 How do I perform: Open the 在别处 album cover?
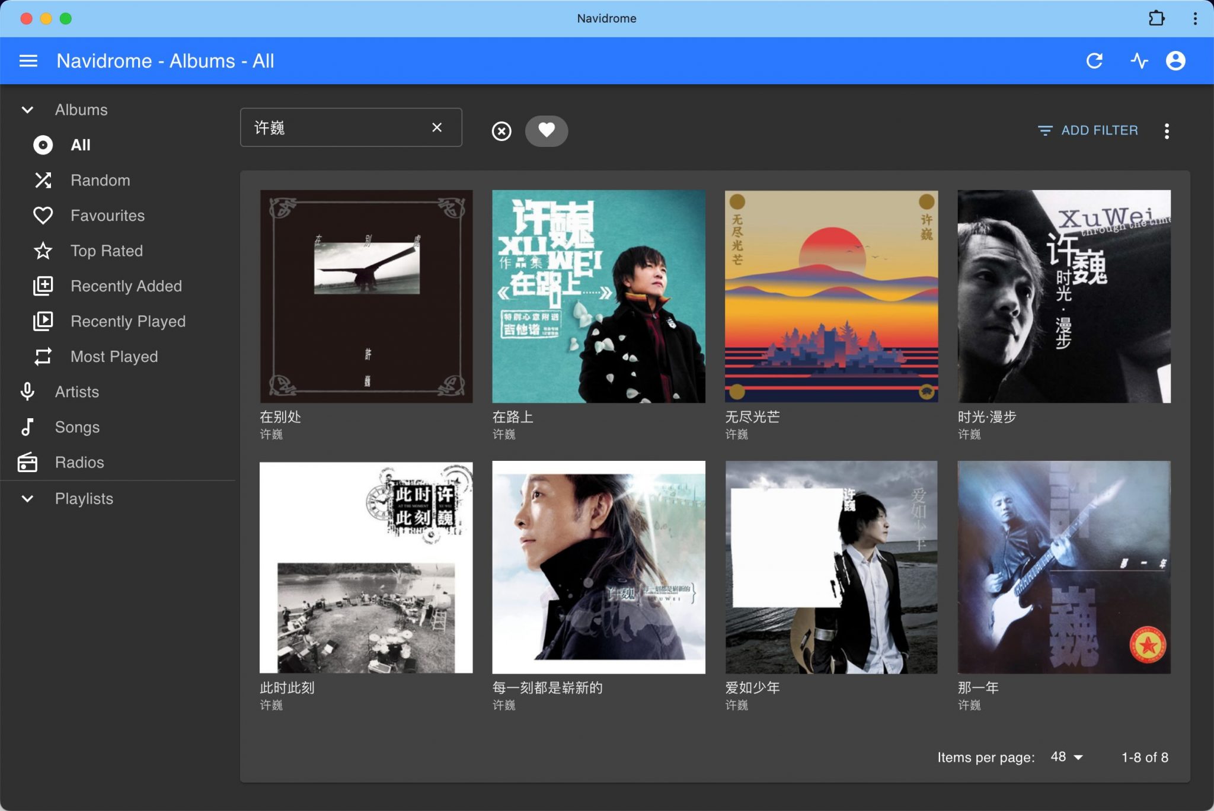coord(366,296)
